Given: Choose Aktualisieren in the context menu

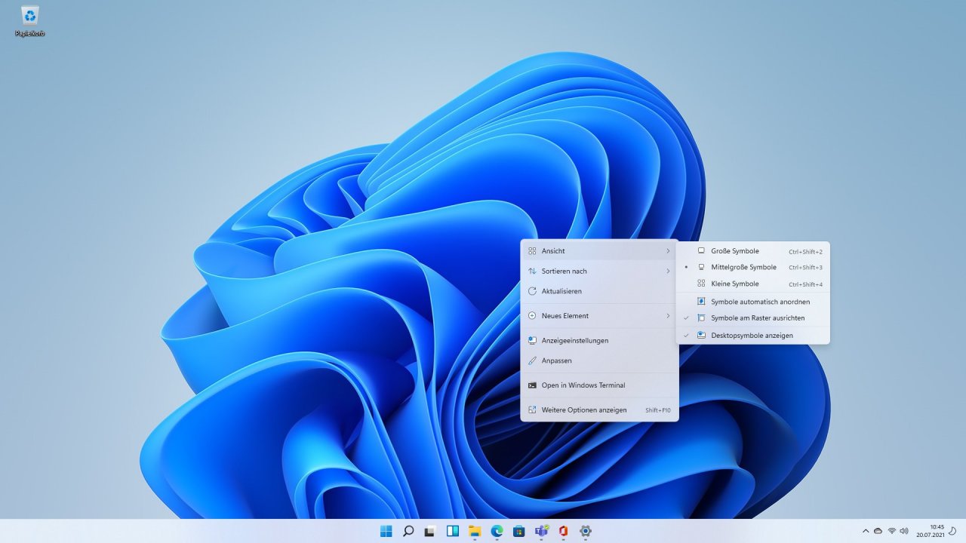Looking at the screenshot, I should 600,290.
